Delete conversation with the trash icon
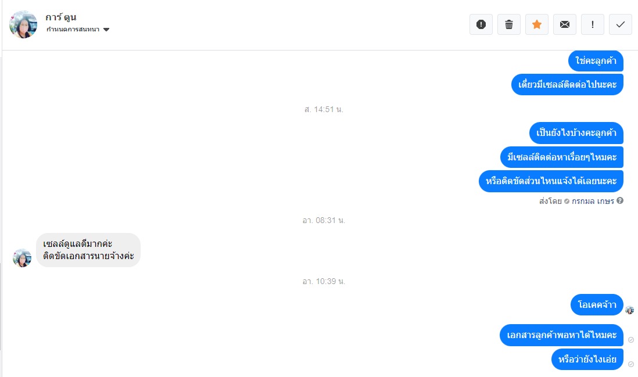This screenshot has height=377, width=638. [x=509, y=24]
